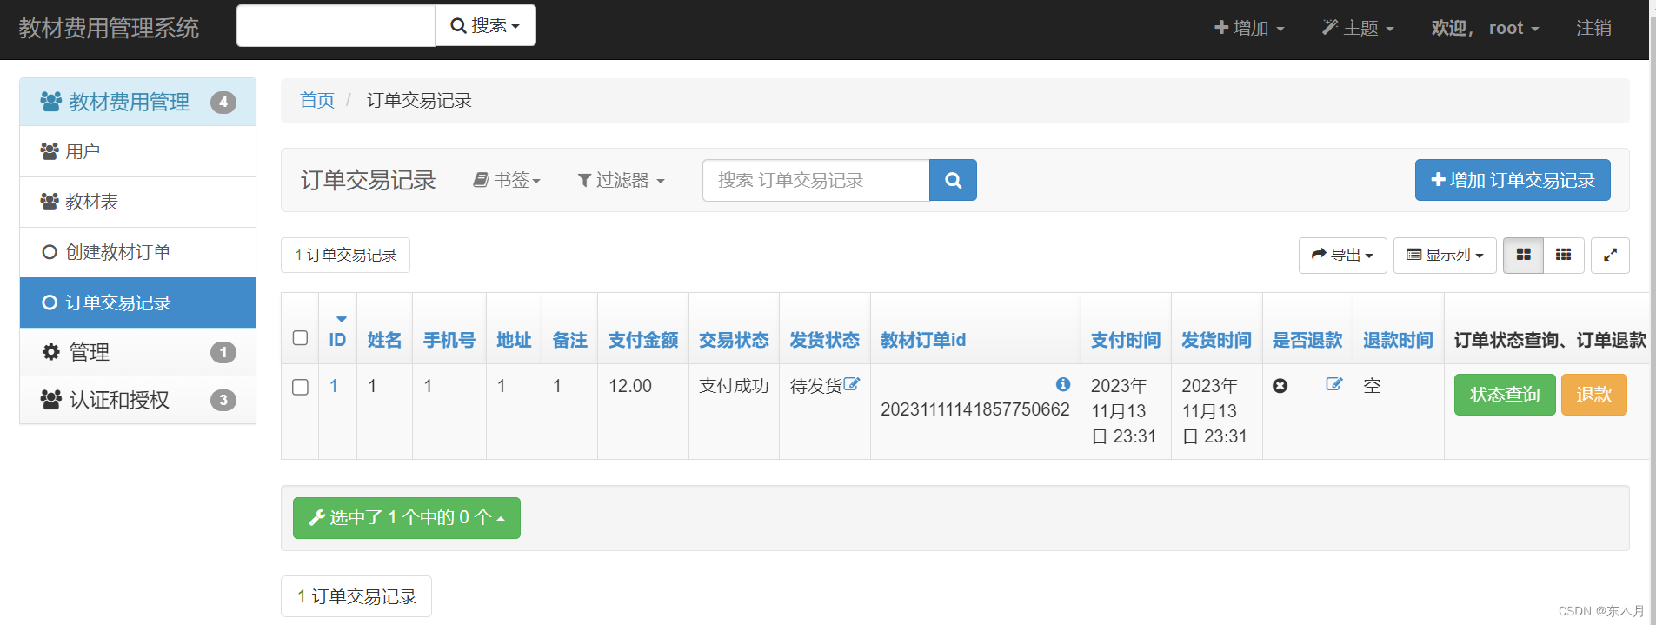1656x625 pixels.
Task: Click edit pencil beside 待发货 status
Action: 851,384
